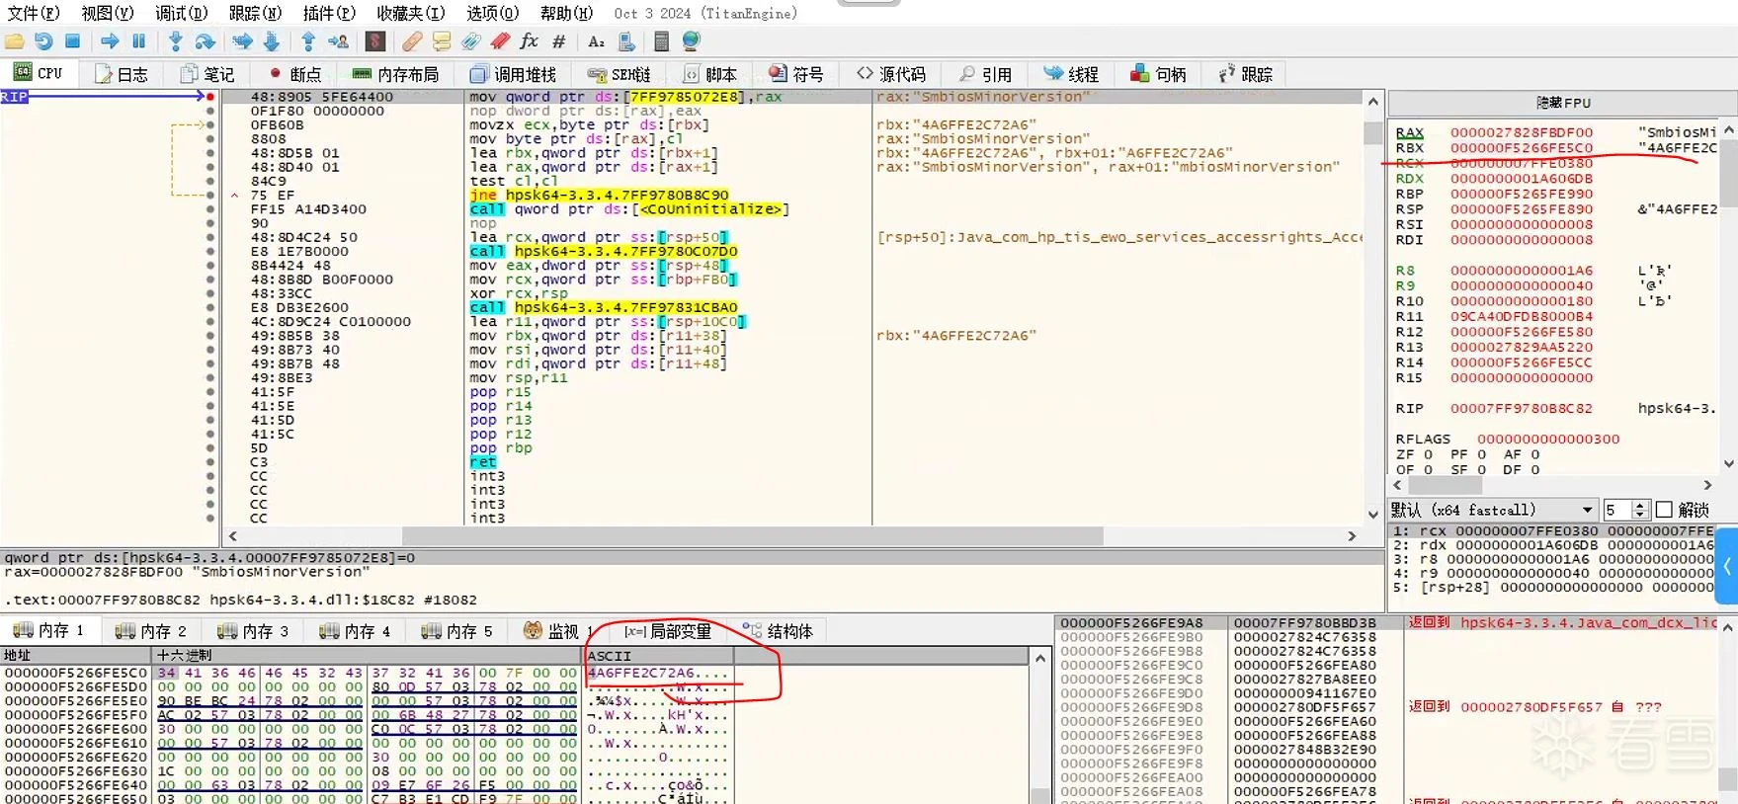Click the trace into toolbar icon
This screenshot has width=1738, height=804.
tap(242, 41)
